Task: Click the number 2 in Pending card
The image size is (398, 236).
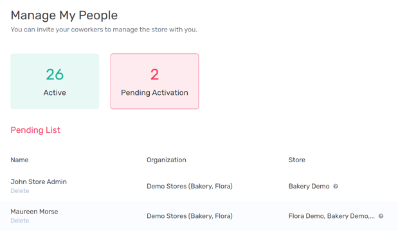Action: (x=154, y=74)
